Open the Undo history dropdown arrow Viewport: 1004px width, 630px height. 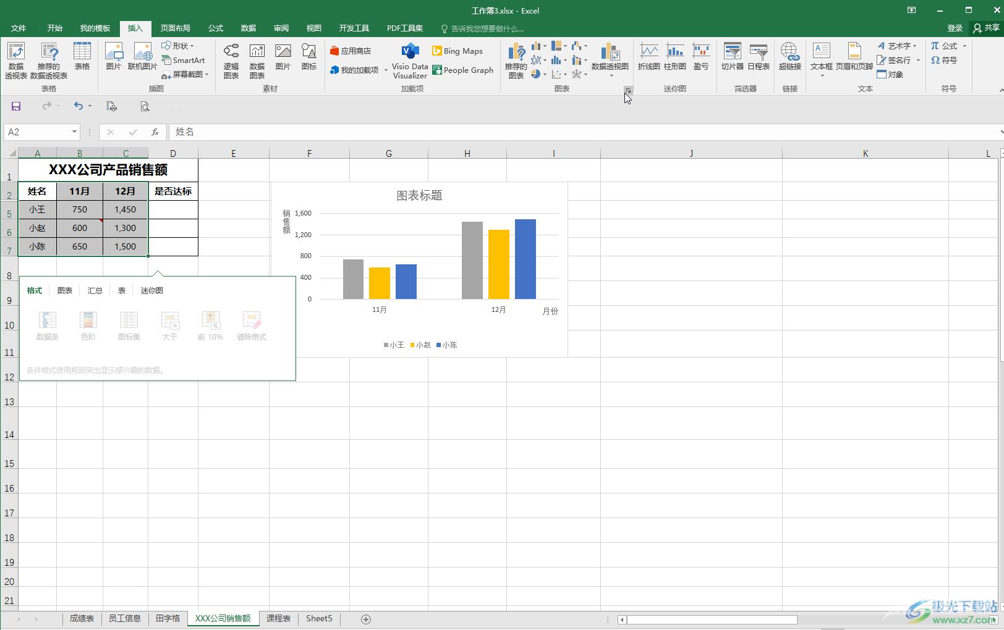click(90, 106)
